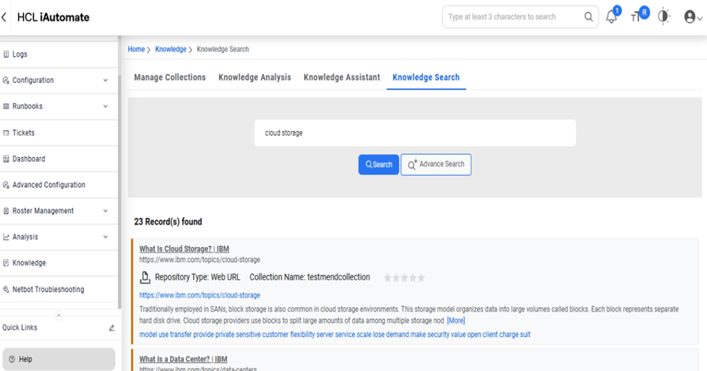Click the notifications bell icon

click(611, 17)
